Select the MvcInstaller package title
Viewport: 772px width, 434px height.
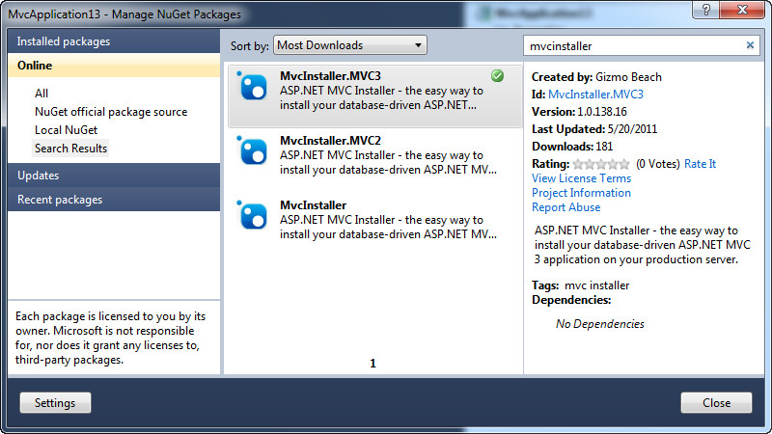click(x=313, y=205)
